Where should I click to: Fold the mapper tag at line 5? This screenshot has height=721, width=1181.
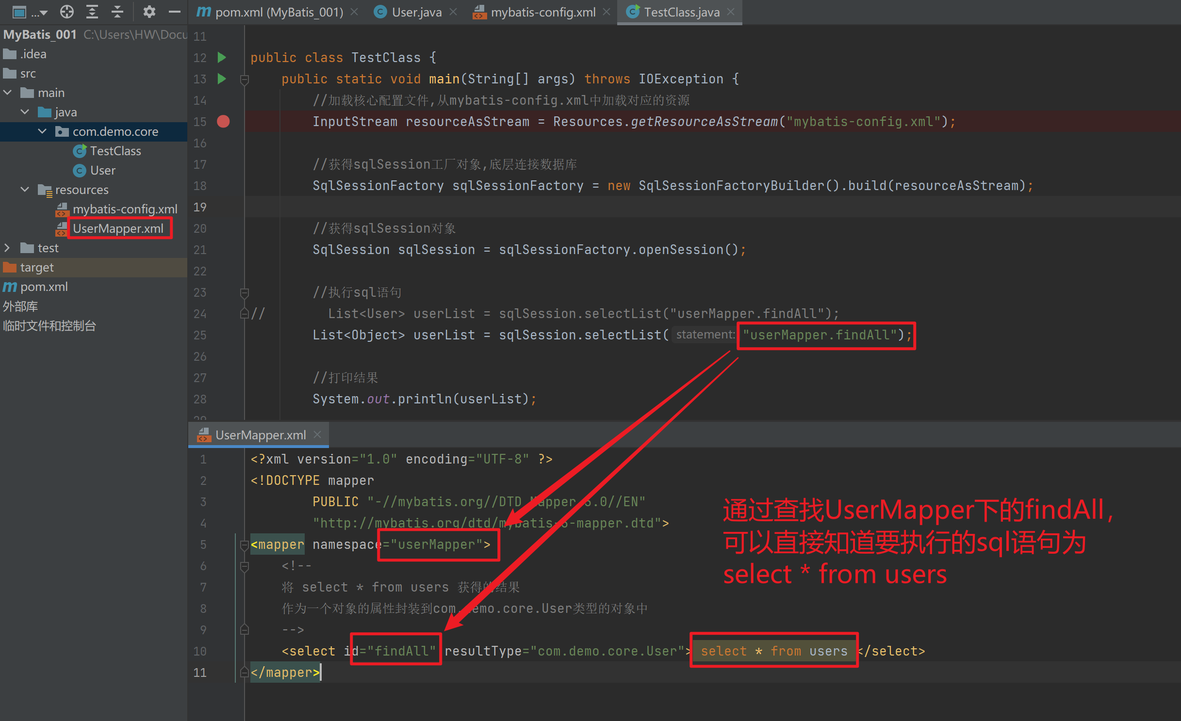245,545
